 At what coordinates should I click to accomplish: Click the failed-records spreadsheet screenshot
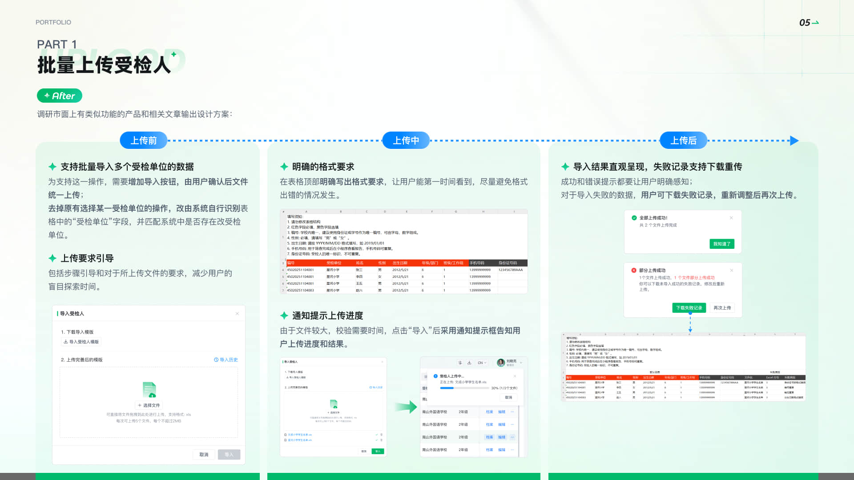684,367
